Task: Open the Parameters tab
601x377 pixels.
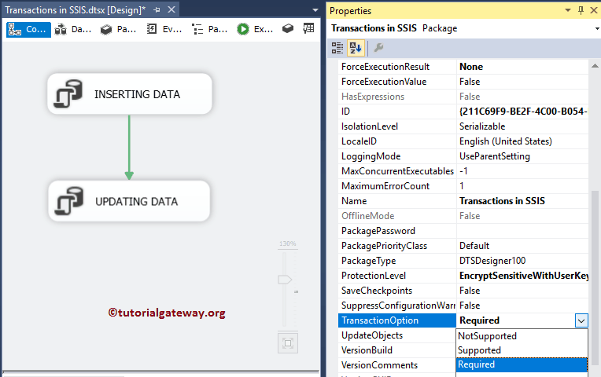Action: [118, 29]
